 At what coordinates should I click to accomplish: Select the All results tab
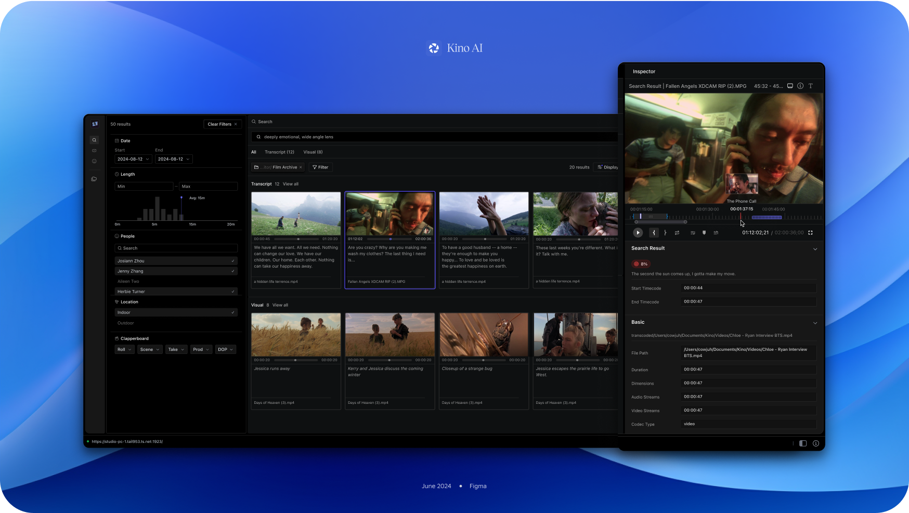254,152
